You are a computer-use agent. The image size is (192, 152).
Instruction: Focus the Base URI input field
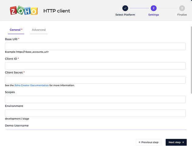pos(95,46)
